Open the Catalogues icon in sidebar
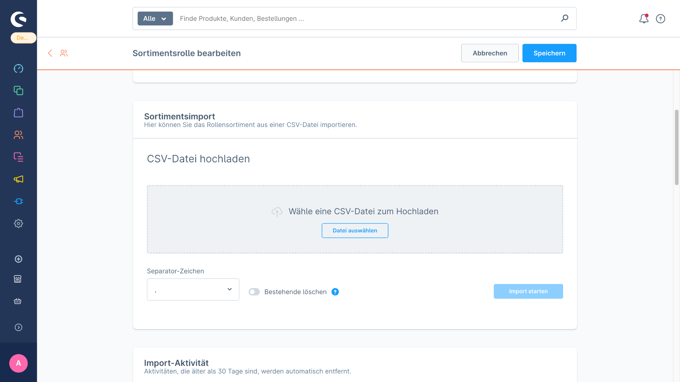The height and width of the screenshot is (382, 680). [18, 91]
